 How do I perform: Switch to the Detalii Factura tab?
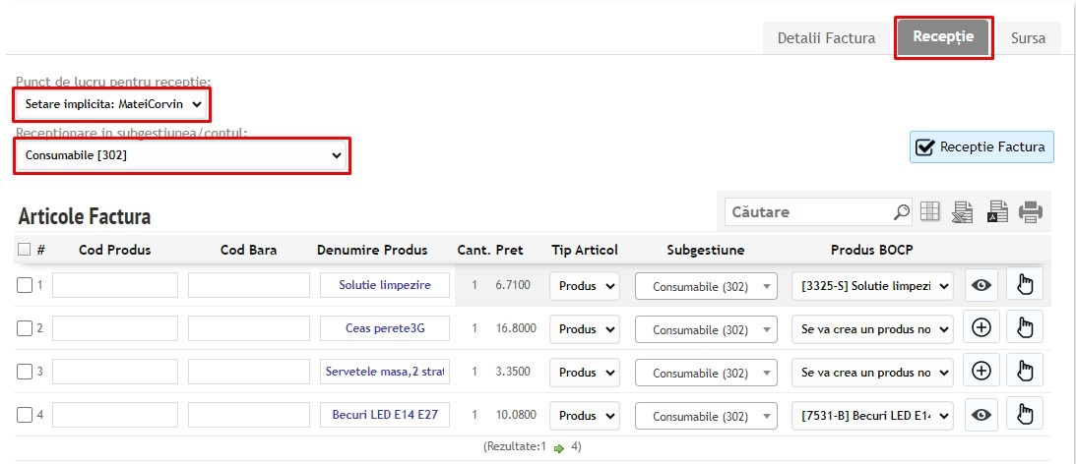point(826,38)
